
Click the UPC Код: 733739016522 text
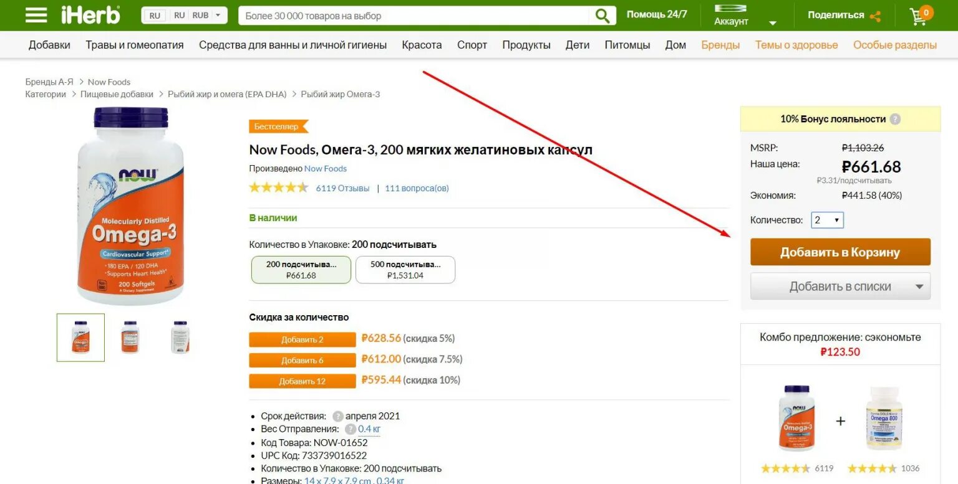(x=314, y=455)
